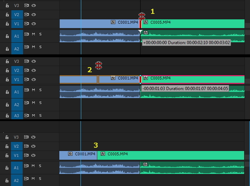Image resolution: width=250 pixels, height=186 pixels.
Task: Select C0005.MP4 video clip in bottom timeline
Action: point(171,155)
